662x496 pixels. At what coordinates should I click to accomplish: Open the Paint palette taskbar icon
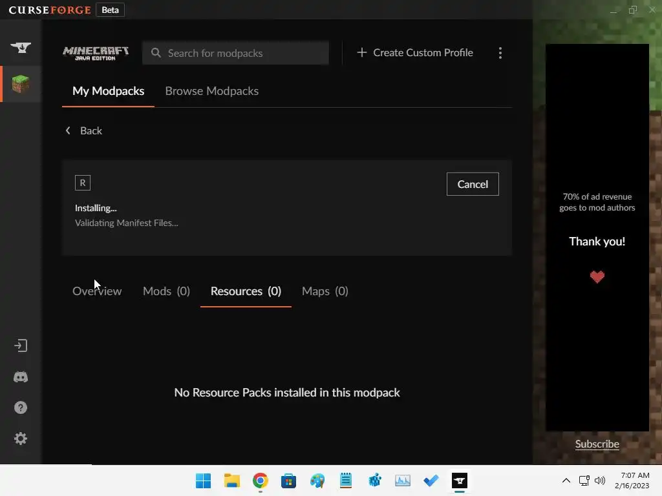pyautogui.click(x=317, y=480)
